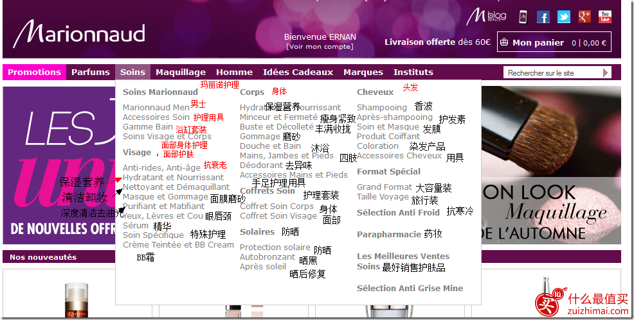This screenshot has width=634, height=320.
Task: Open Buste et Décolleté link
Action: pos(276,127)
